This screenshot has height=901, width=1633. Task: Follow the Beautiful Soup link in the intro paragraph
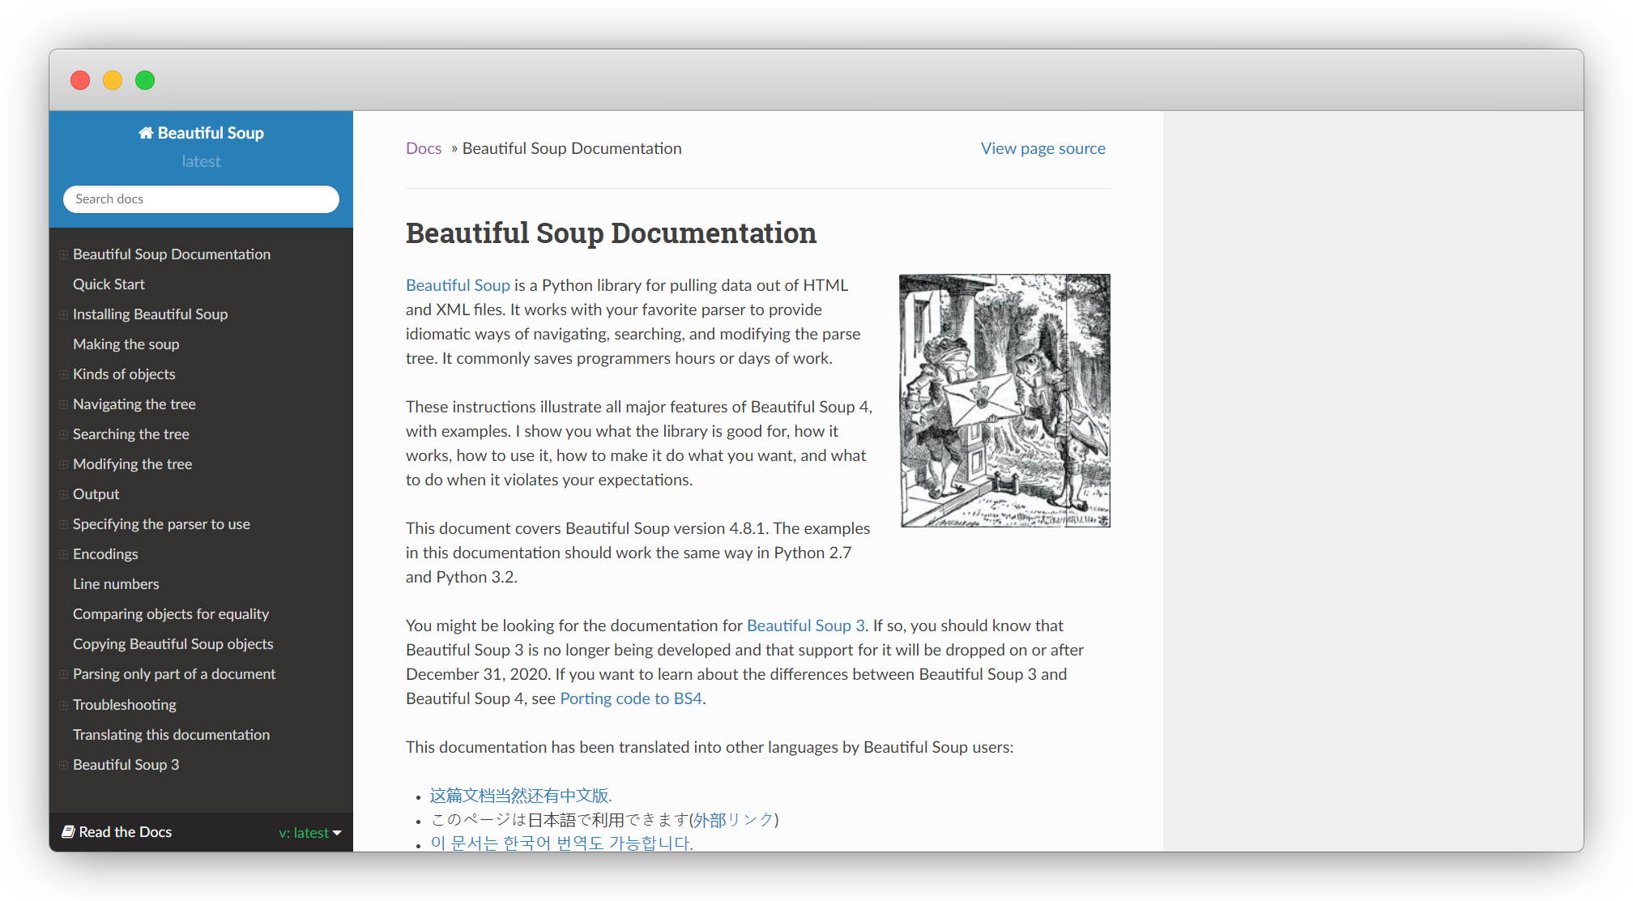tap(458, 285)
